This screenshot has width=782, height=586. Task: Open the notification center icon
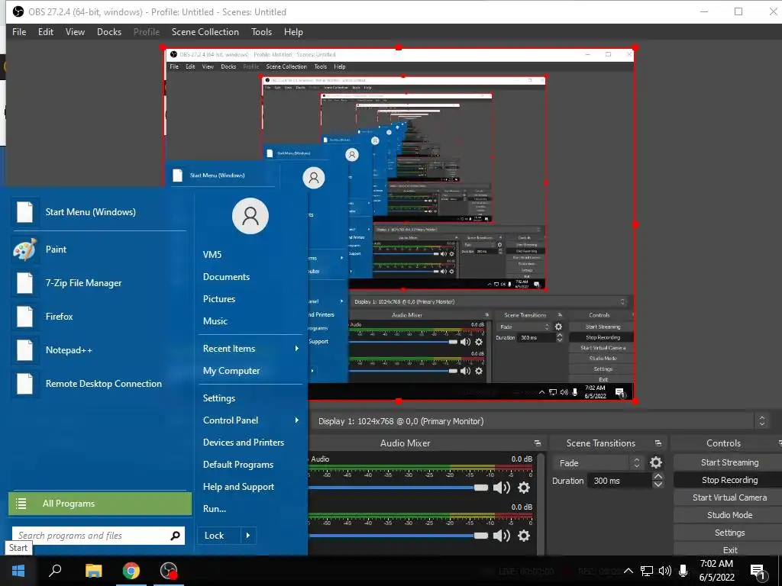(758, 572)
